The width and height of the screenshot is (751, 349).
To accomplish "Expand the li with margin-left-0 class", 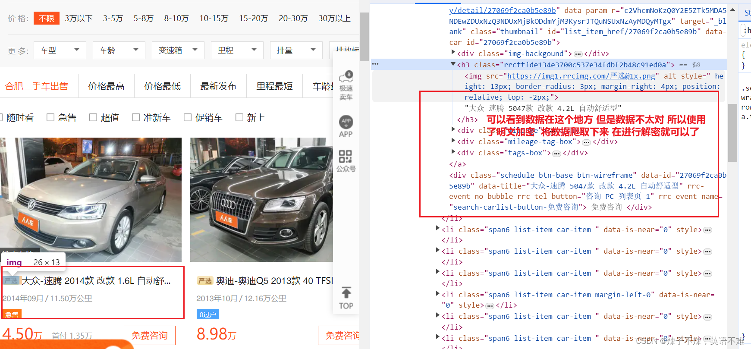I will point(438,293).
